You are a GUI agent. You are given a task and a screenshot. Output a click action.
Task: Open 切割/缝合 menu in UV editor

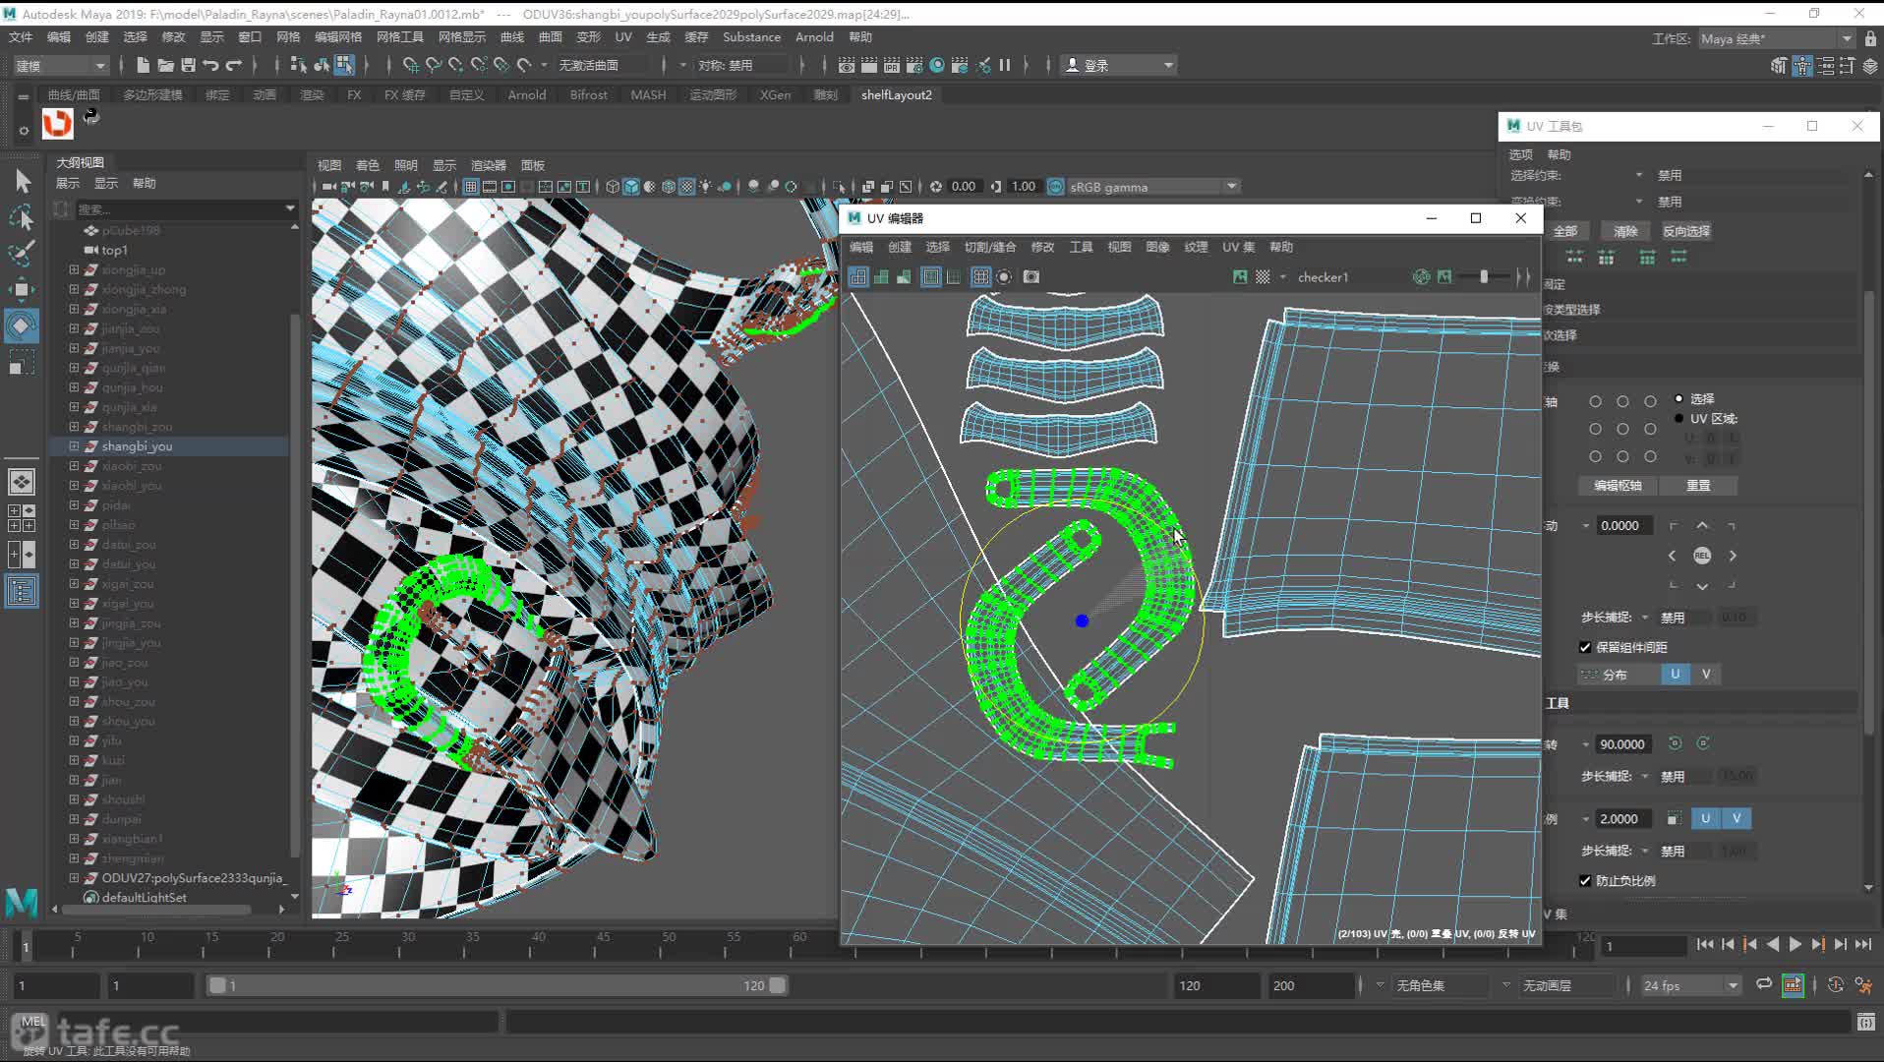pos(989,247)
